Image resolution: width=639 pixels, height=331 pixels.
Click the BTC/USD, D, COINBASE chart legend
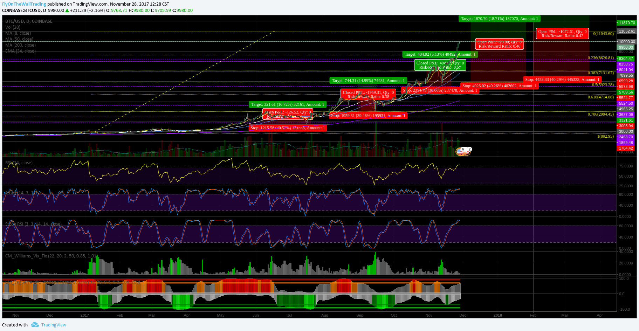point(29,21)
